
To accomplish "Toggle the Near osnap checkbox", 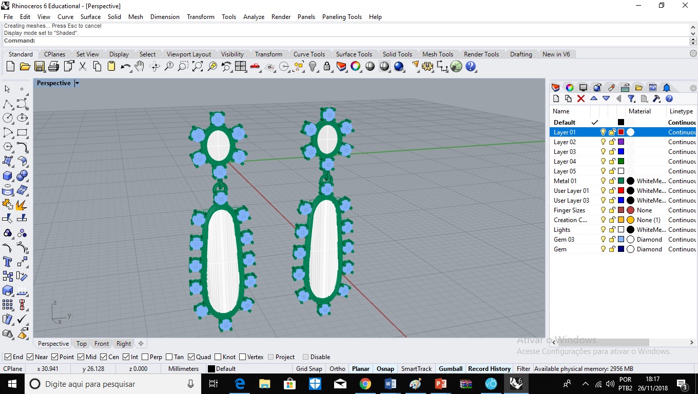I will coord(30,357).
